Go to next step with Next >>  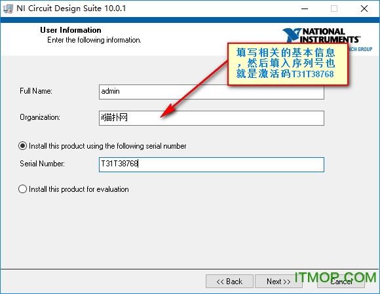[x=278, y=282]
